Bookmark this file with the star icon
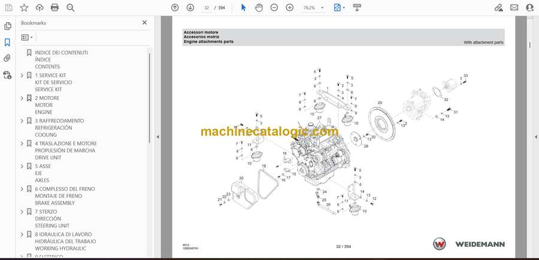539x260 pixels. point(24,8)
